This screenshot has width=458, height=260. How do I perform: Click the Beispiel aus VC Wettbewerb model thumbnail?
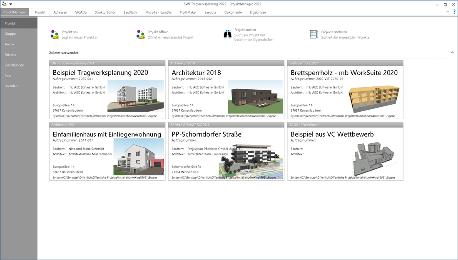click(373, 159)
